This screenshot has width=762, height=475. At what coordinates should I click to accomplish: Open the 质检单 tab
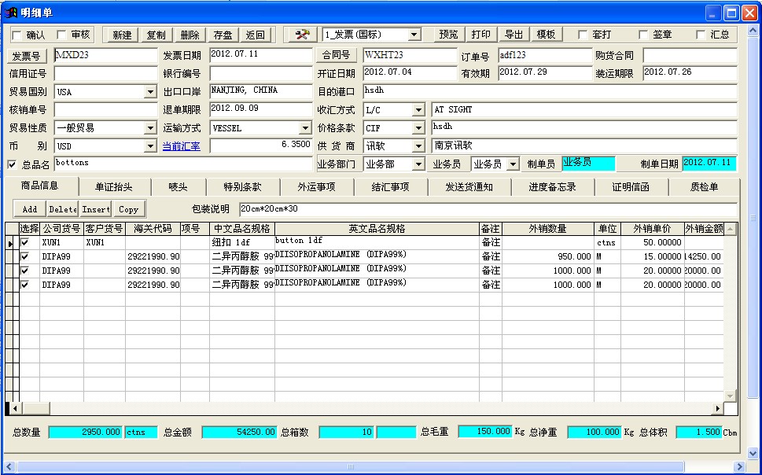click(704, 187)
